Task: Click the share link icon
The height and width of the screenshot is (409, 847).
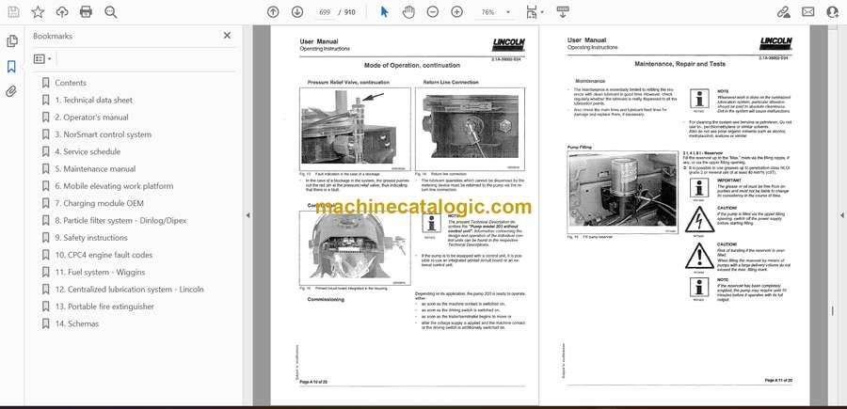Action: pyautogui.click(x=783, y=12)
